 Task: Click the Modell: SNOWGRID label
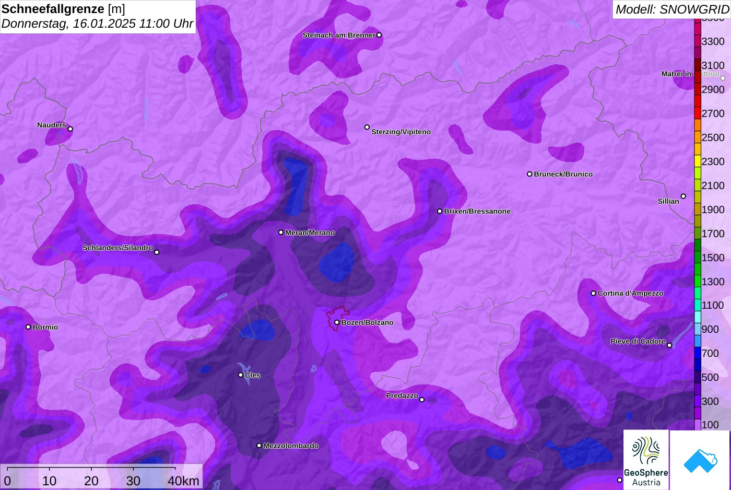(x=672, y=9)
